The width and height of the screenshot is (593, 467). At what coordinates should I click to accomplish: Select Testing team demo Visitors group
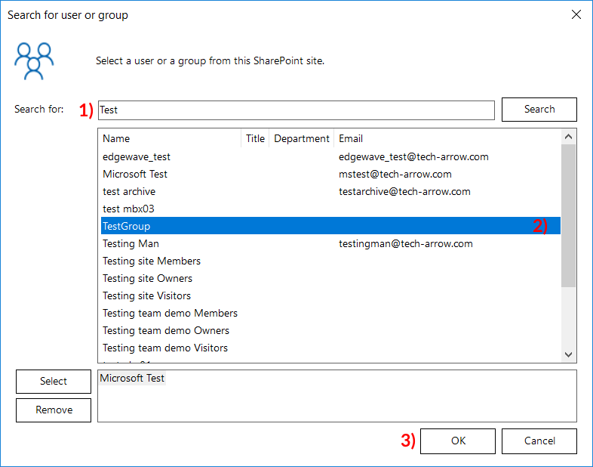point(165,348)
